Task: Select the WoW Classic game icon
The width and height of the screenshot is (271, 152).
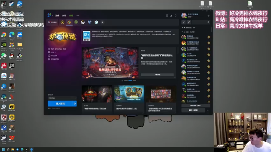Action: click(x=76, y=22)
